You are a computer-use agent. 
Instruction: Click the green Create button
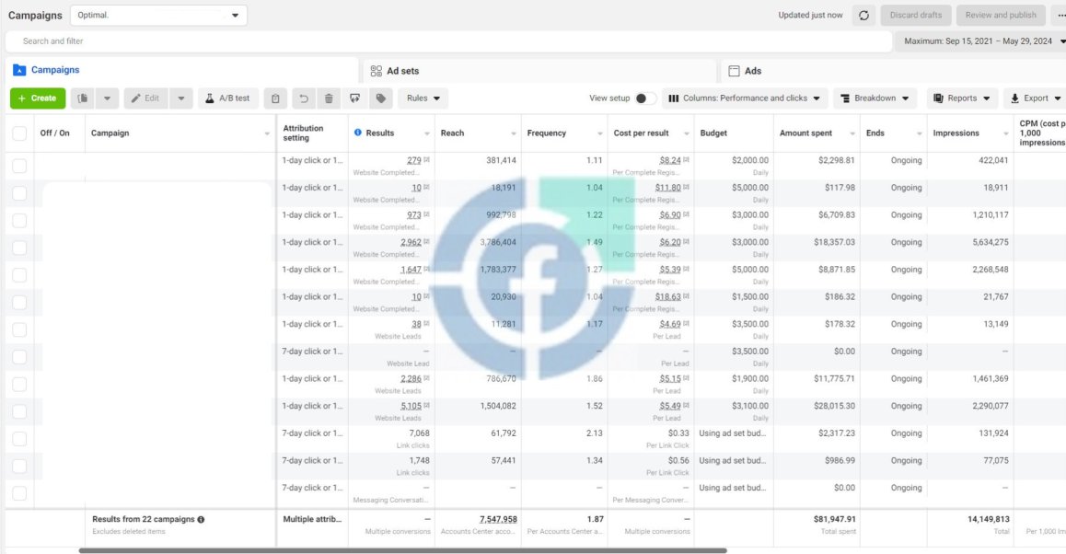(38, 98)
